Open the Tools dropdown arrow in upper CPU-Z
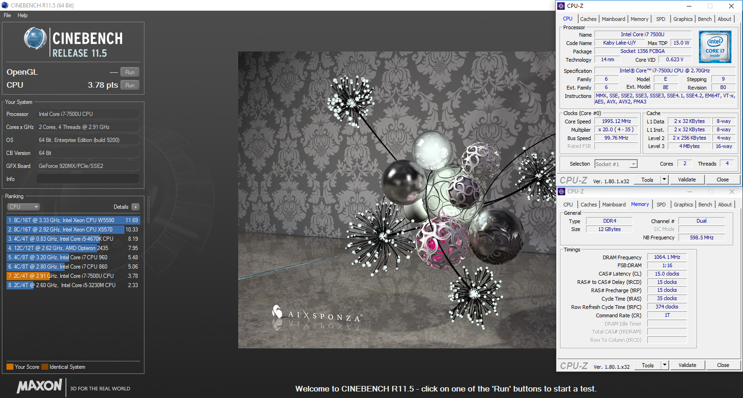The height and width of the screenshot is (398, 743). 664,180
